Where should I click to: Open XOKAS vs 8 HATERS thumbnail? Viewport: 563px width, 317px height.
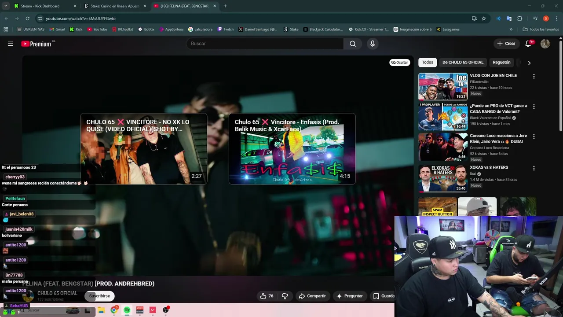pyautogui.click(x=443, y=178)
